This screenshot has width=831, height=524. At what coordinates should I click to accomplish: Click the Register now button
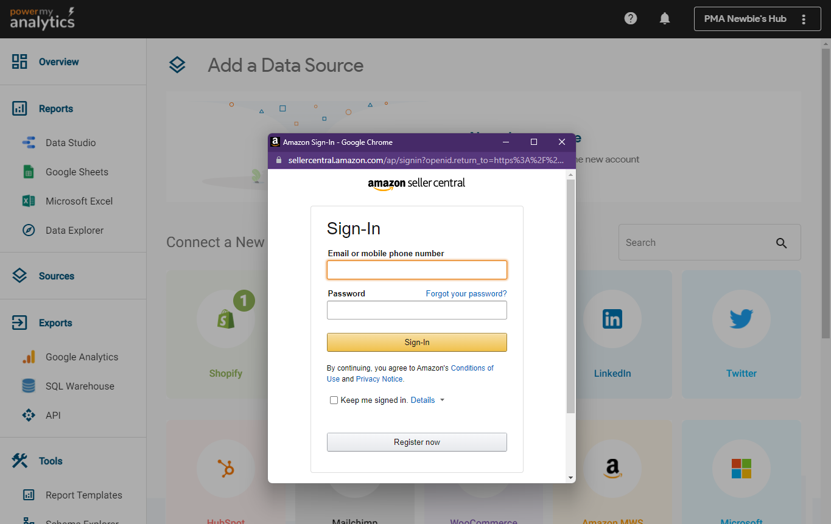pyautogui.click(x=416, y=442)
